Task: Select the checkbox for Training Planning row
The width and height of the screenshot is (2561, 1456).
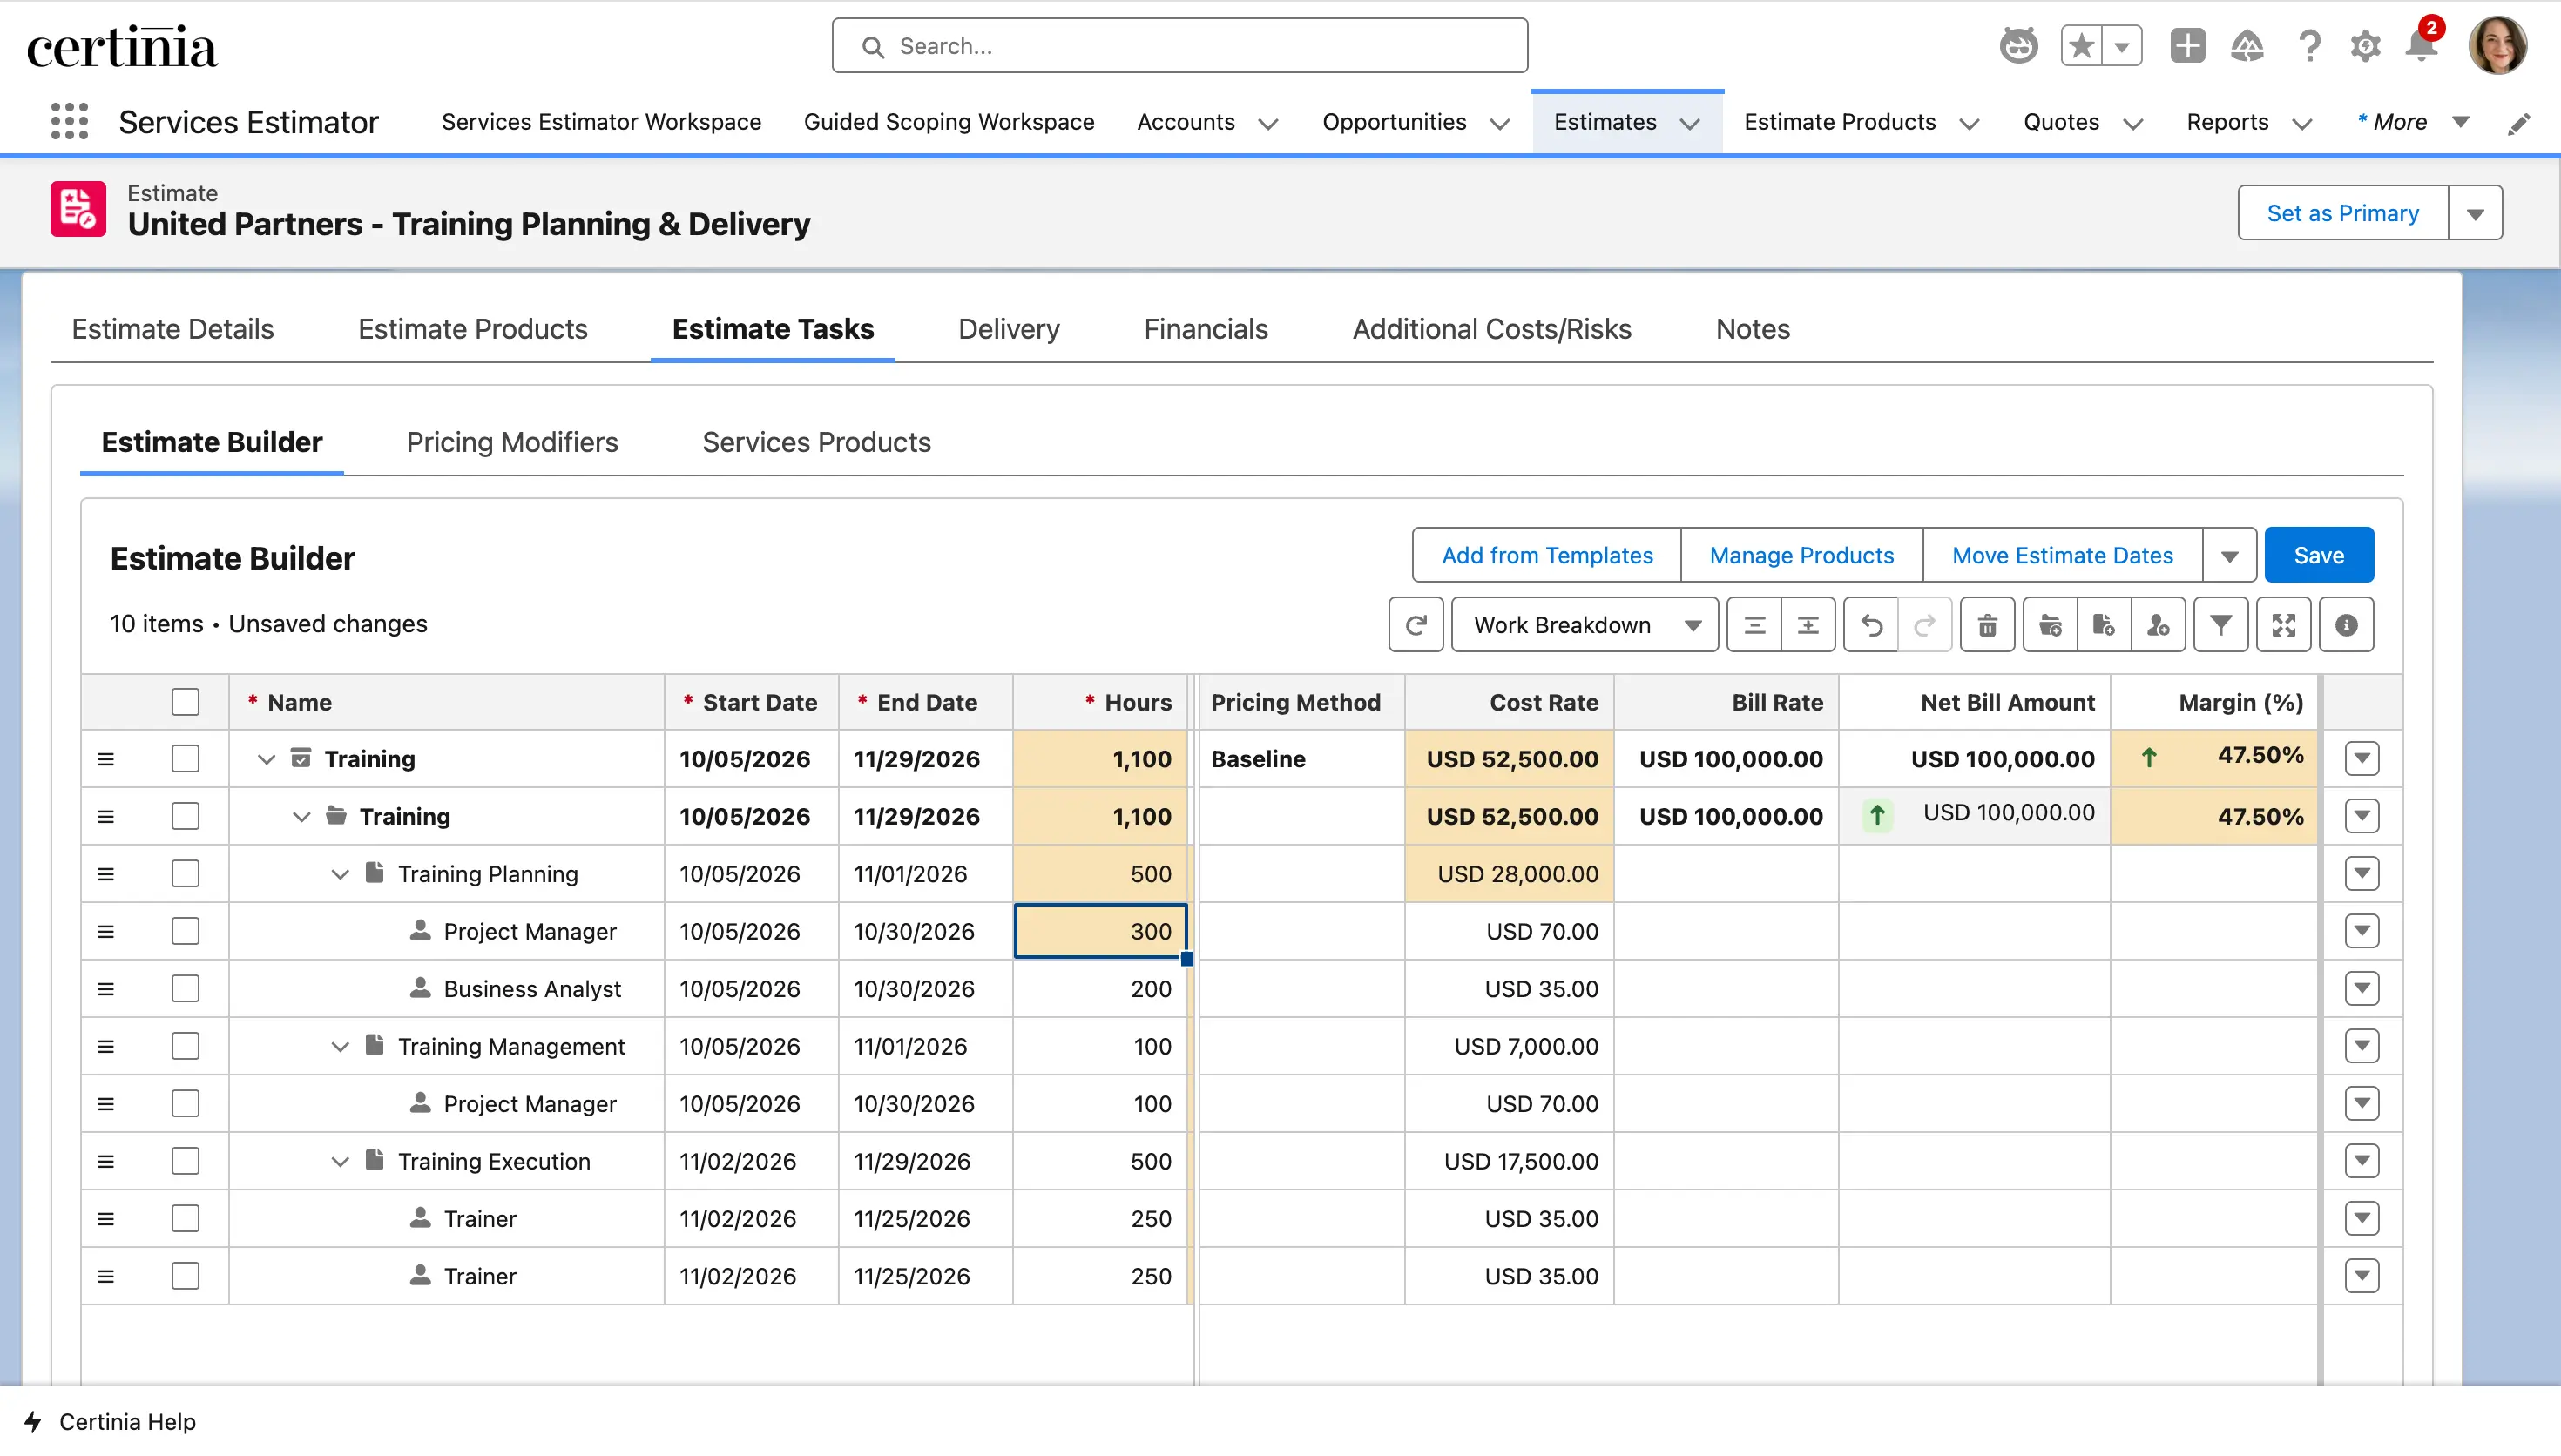Action: [186, 873]
